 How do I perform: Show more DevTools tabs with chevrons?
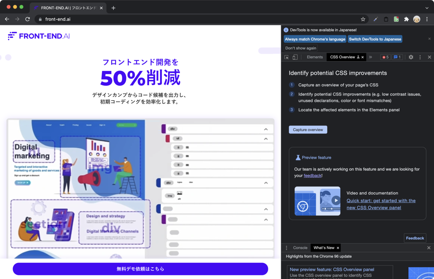pos(370,57)
